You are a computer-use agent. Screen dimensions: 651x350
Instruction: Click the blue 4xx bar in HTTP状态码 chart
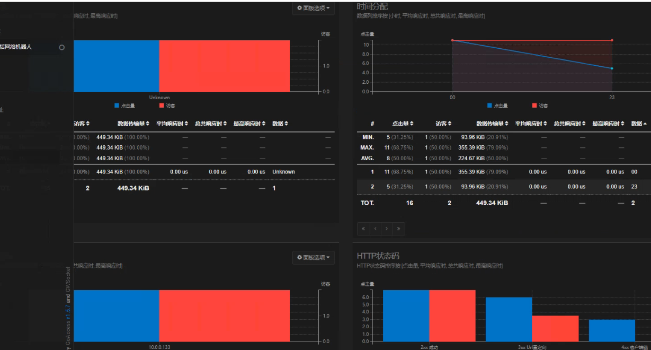pos(612,330)
